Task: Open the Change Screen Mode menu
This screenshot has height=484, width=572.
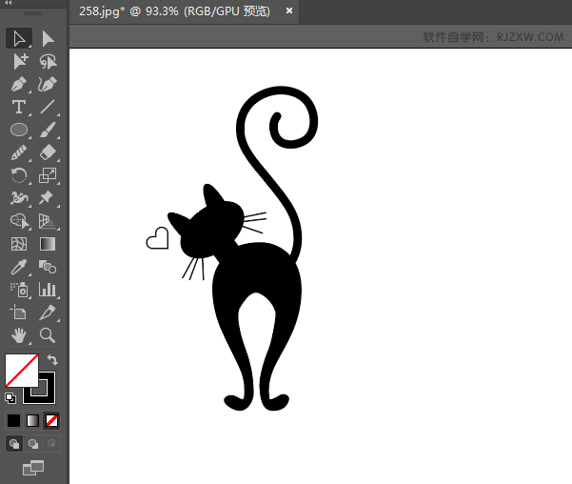Action: click(33, 467)
